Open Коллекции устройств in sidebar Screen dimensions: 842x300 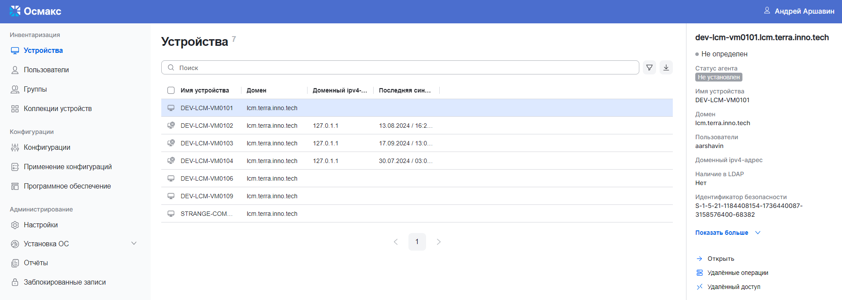pyautogui.click(x=58, y=108)
